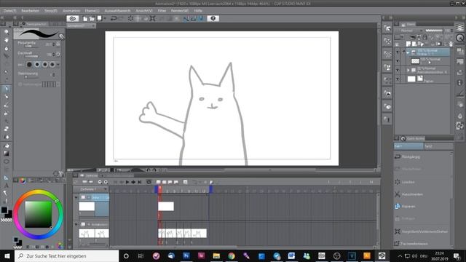
Task: Jump to the end of the timeline
Action: point(139,182)
